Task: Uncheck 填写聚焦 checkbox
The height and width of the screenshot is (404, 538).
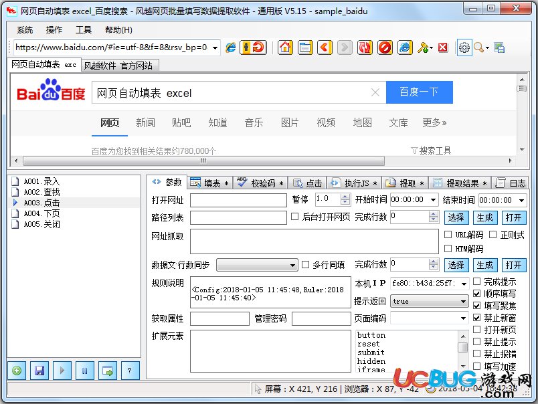Action: (x=476, y=306)
